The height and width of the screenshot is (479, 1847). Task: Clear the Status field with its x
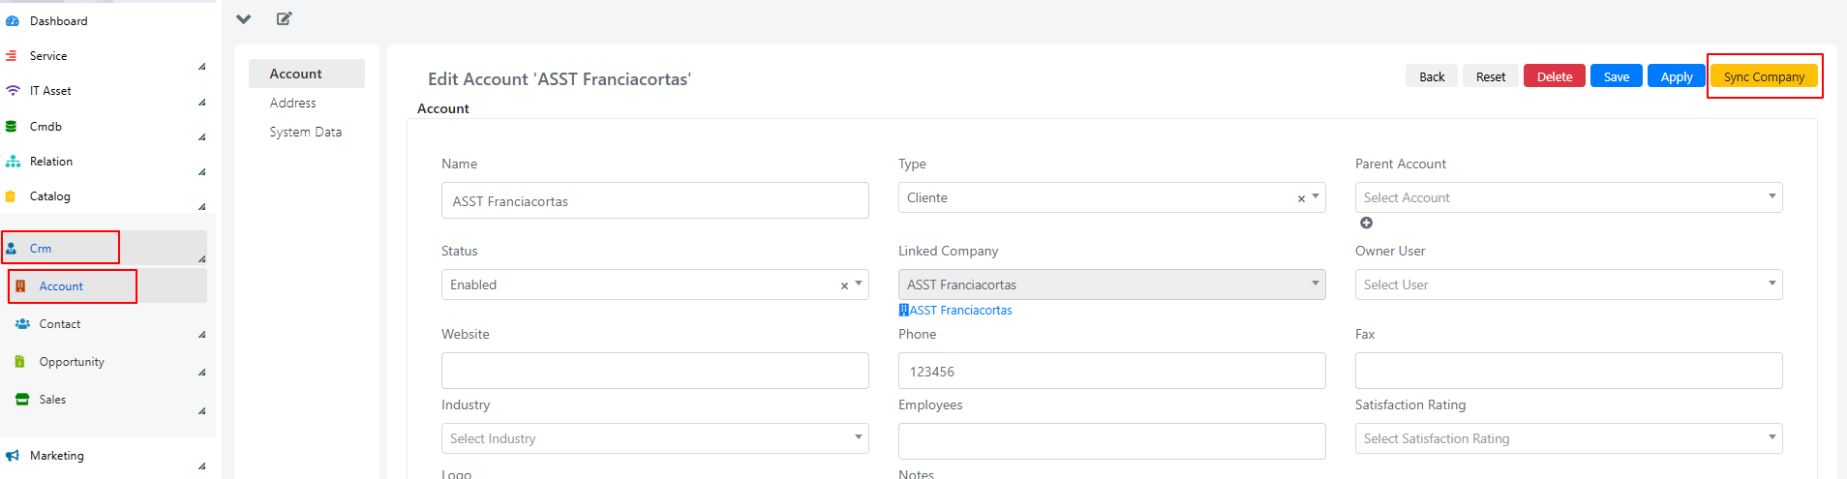[844, 285]
